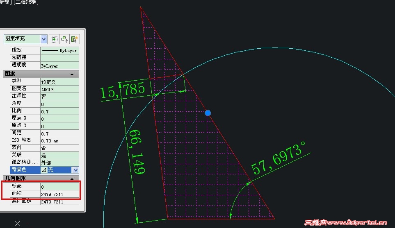Select the 图案名 property label

[x=25, y=89]
